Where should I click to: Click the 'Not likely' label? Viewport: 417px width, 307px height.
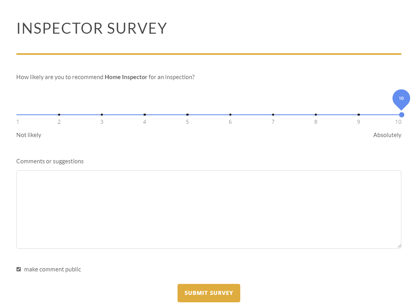click(29, 135)
